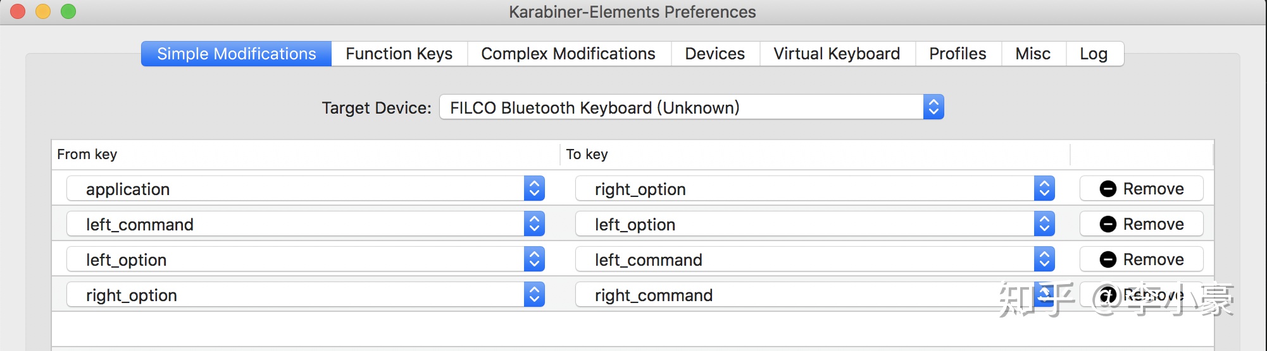View the Log tab
Image resolution: width=1267 pixels, height=351 pixels.
[1094, 54]
